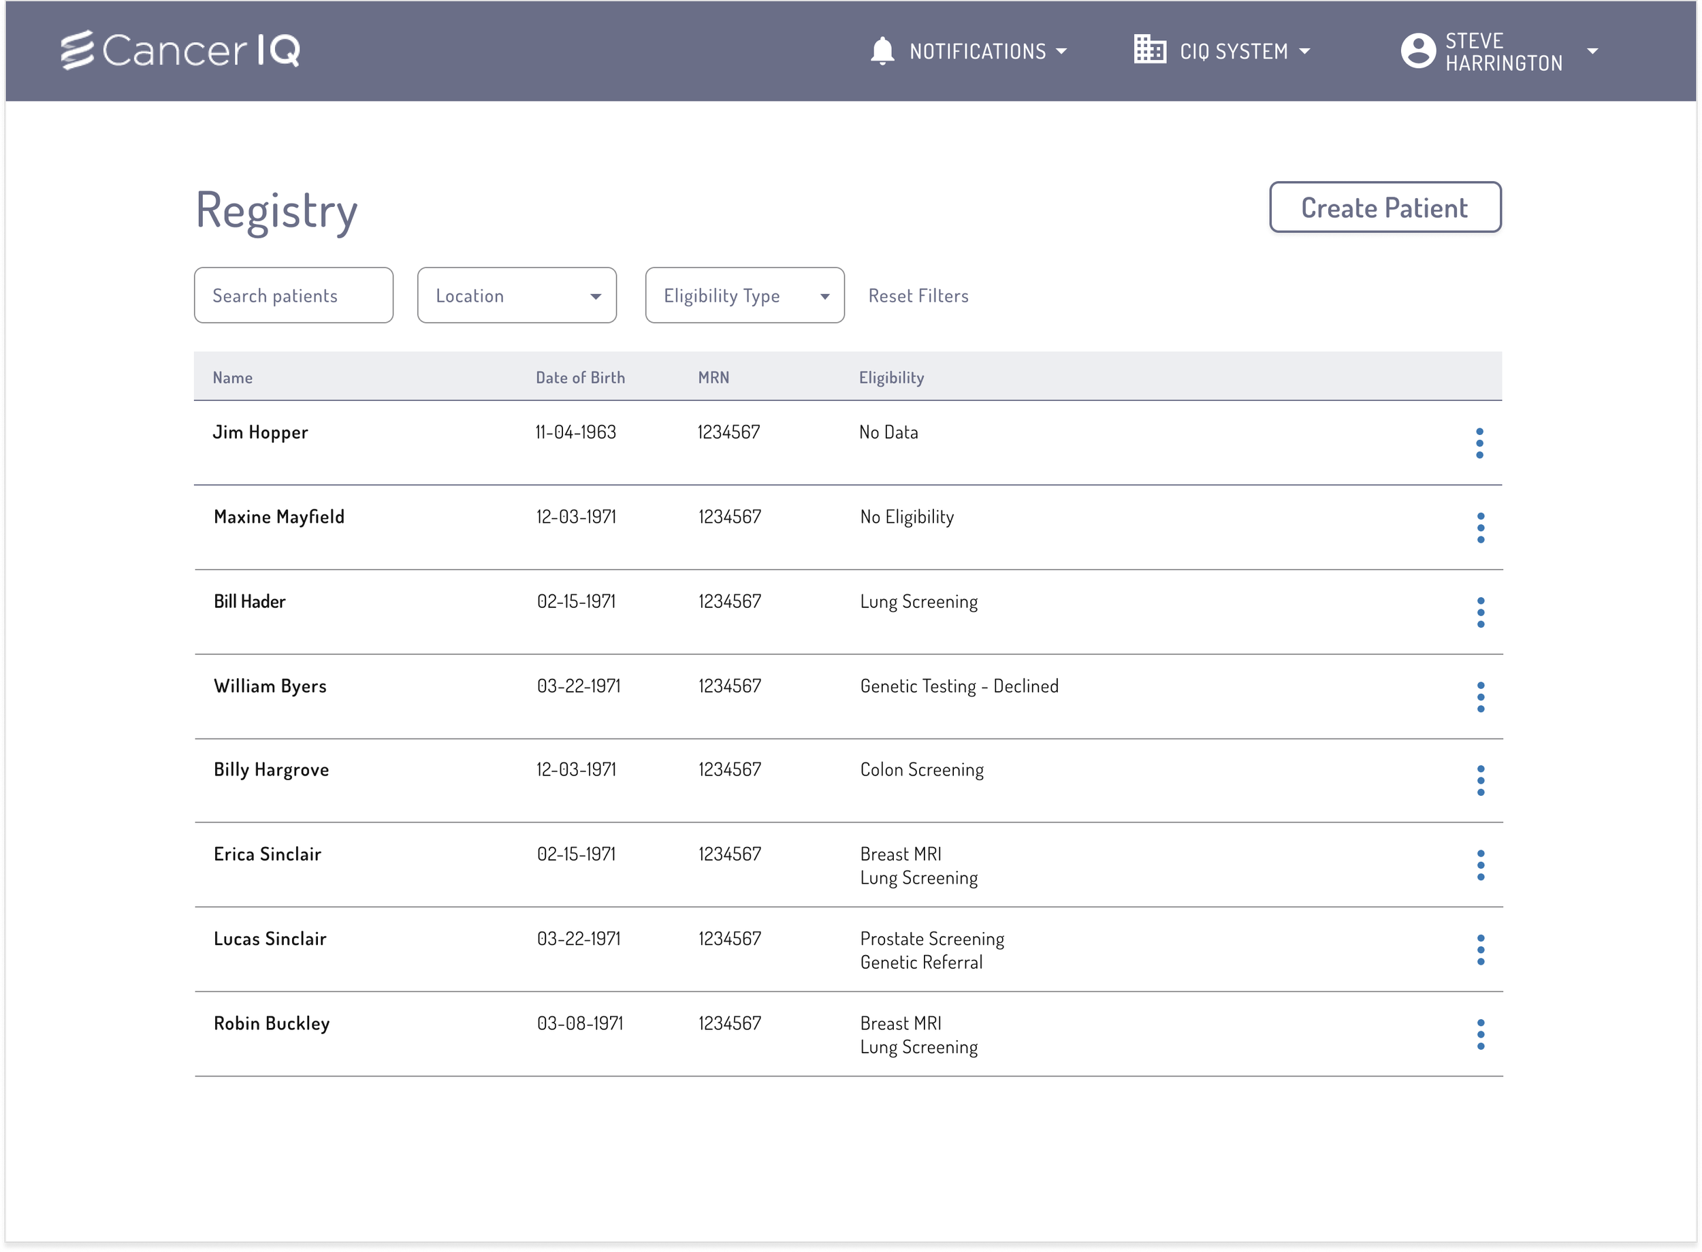
Task: Focus the Search patients field
Action: [x=293, y=295]
